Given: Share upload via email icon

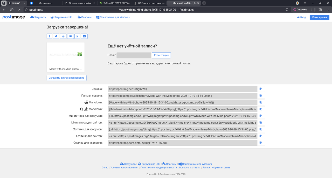Looking at the screenshot, I should click(x=84, y=36).
